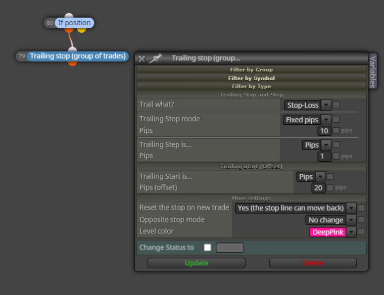Screen dimensions: 384x295
Task: Tick the checkbox beside Level color
Action: coord(361,231)
